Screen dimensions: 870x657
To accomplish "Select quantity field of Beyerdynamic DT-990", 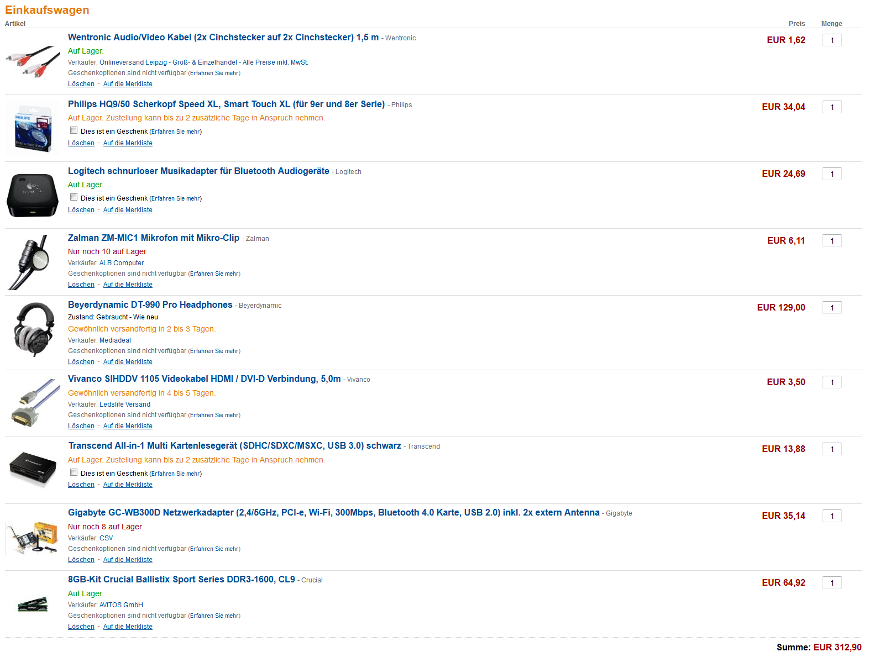I will pyautogui.click(x=832, y=308).
